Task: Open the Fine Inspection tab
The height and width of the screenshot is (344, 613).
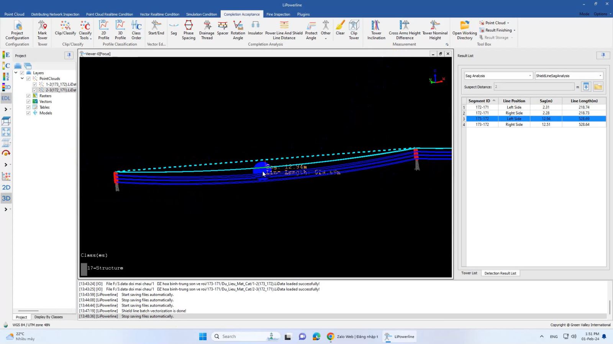Action: [x=278, y=14]
